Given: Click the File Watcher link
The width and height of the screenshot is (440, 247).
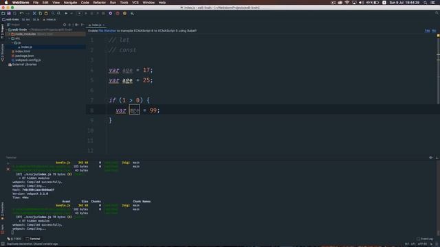Looking at the screenshot, I should pos(107,31).
